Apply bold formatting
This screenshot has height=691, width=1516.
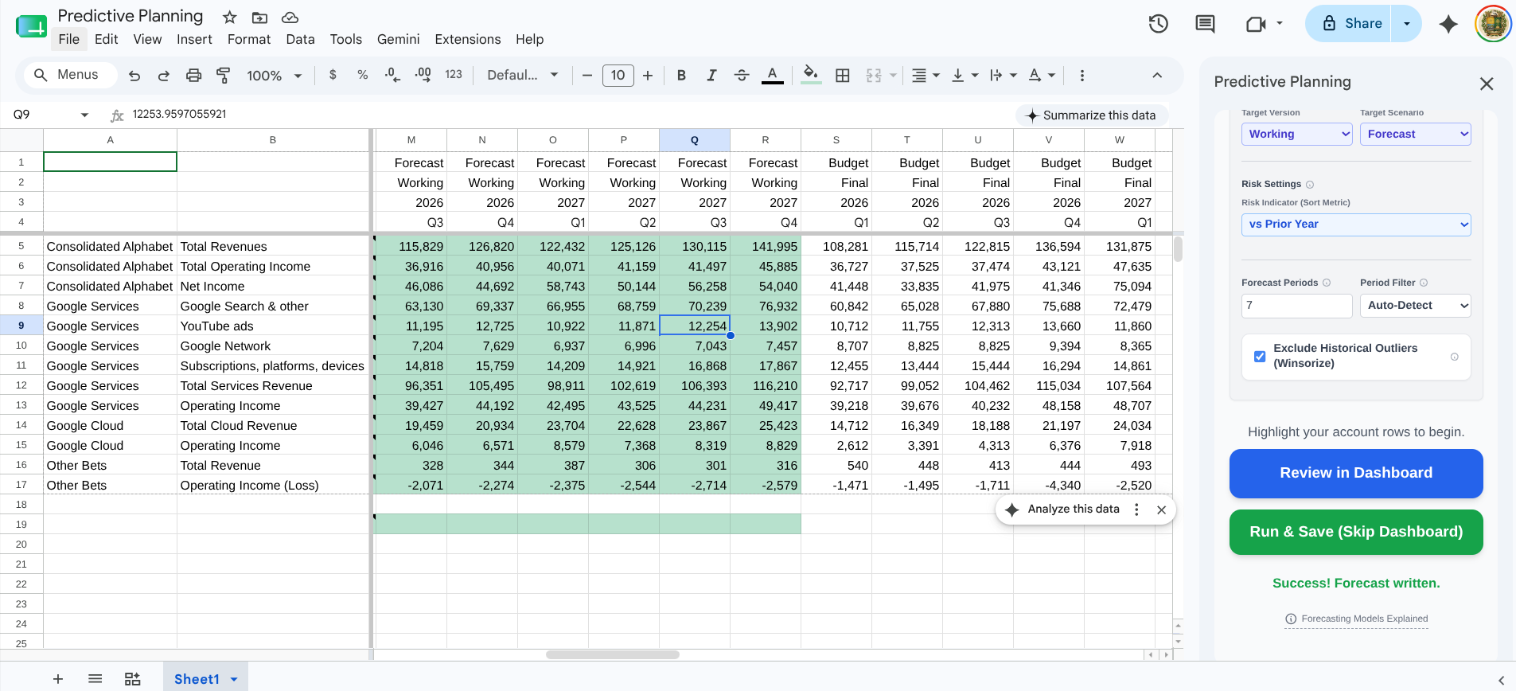coord(681,75)
